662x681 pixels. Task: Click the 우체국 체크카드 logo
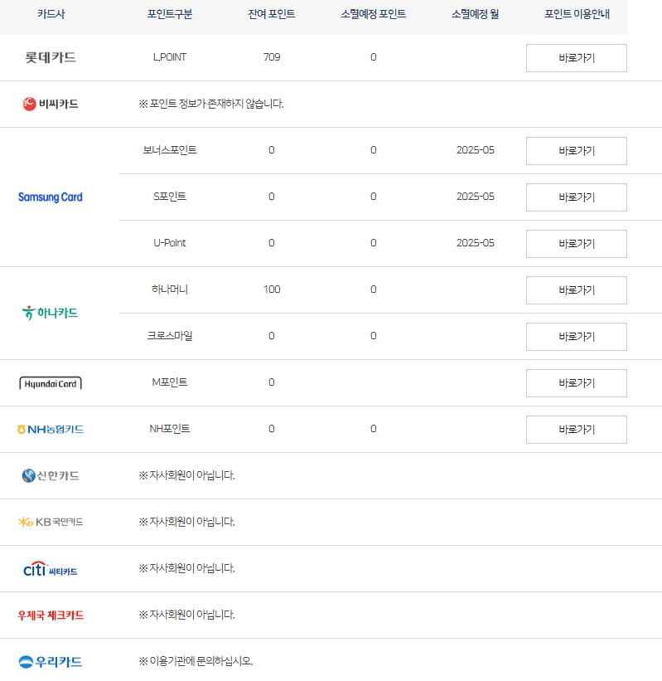[51, 615]
